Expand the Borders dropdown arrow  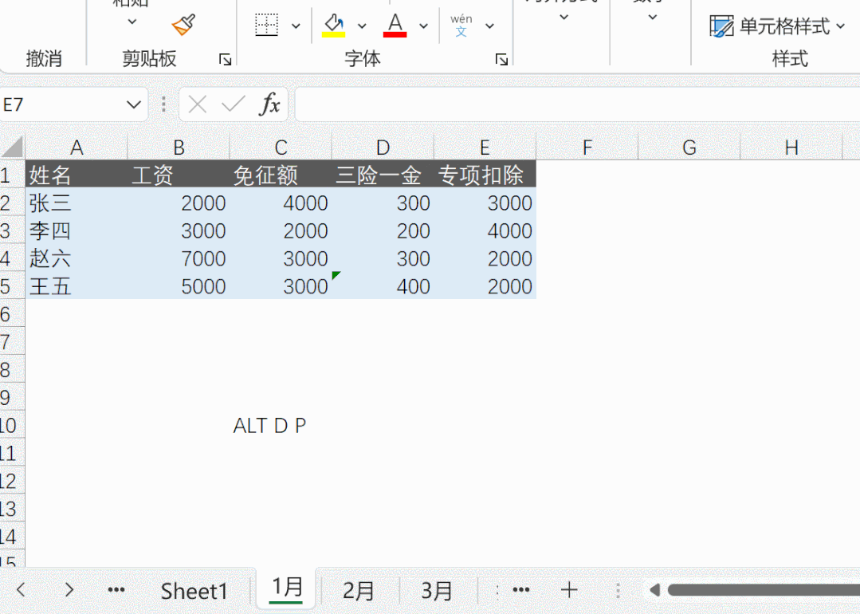click(x=296, y=26)
